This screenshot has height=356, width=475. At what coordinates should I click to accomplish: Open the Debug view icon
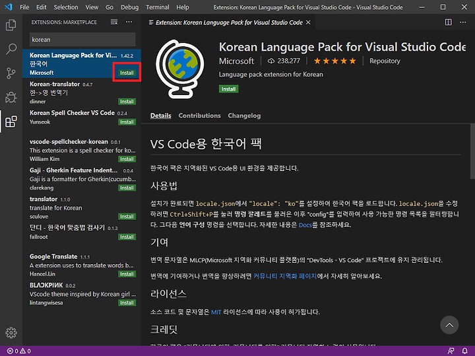[x=11, y=97]
